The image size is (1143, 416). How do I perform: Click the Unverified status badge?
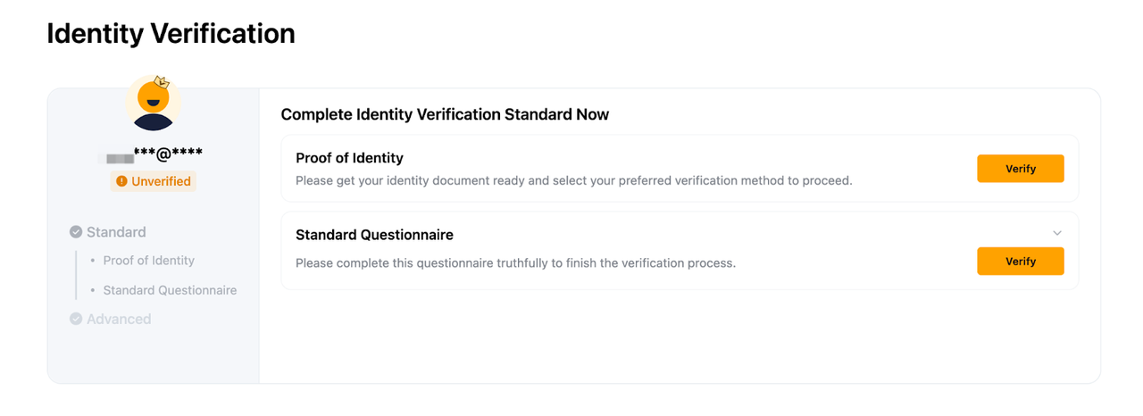click(154, 181)
